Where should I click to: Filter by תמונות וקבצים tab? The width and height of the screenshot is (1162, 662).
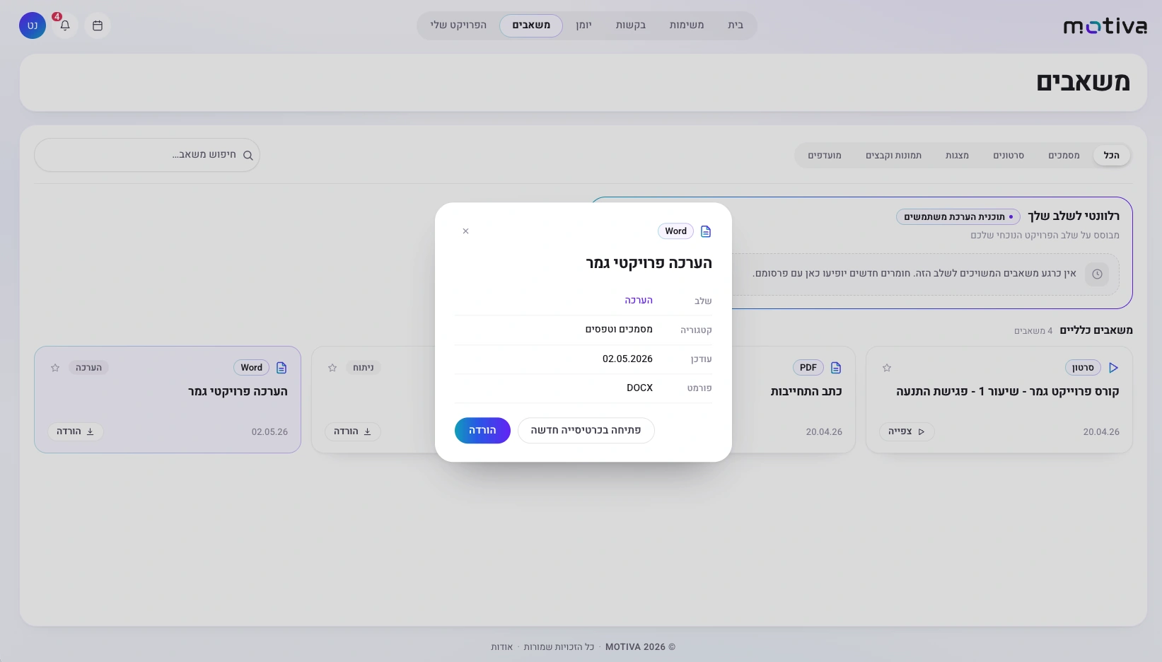(x=894, y=156)
